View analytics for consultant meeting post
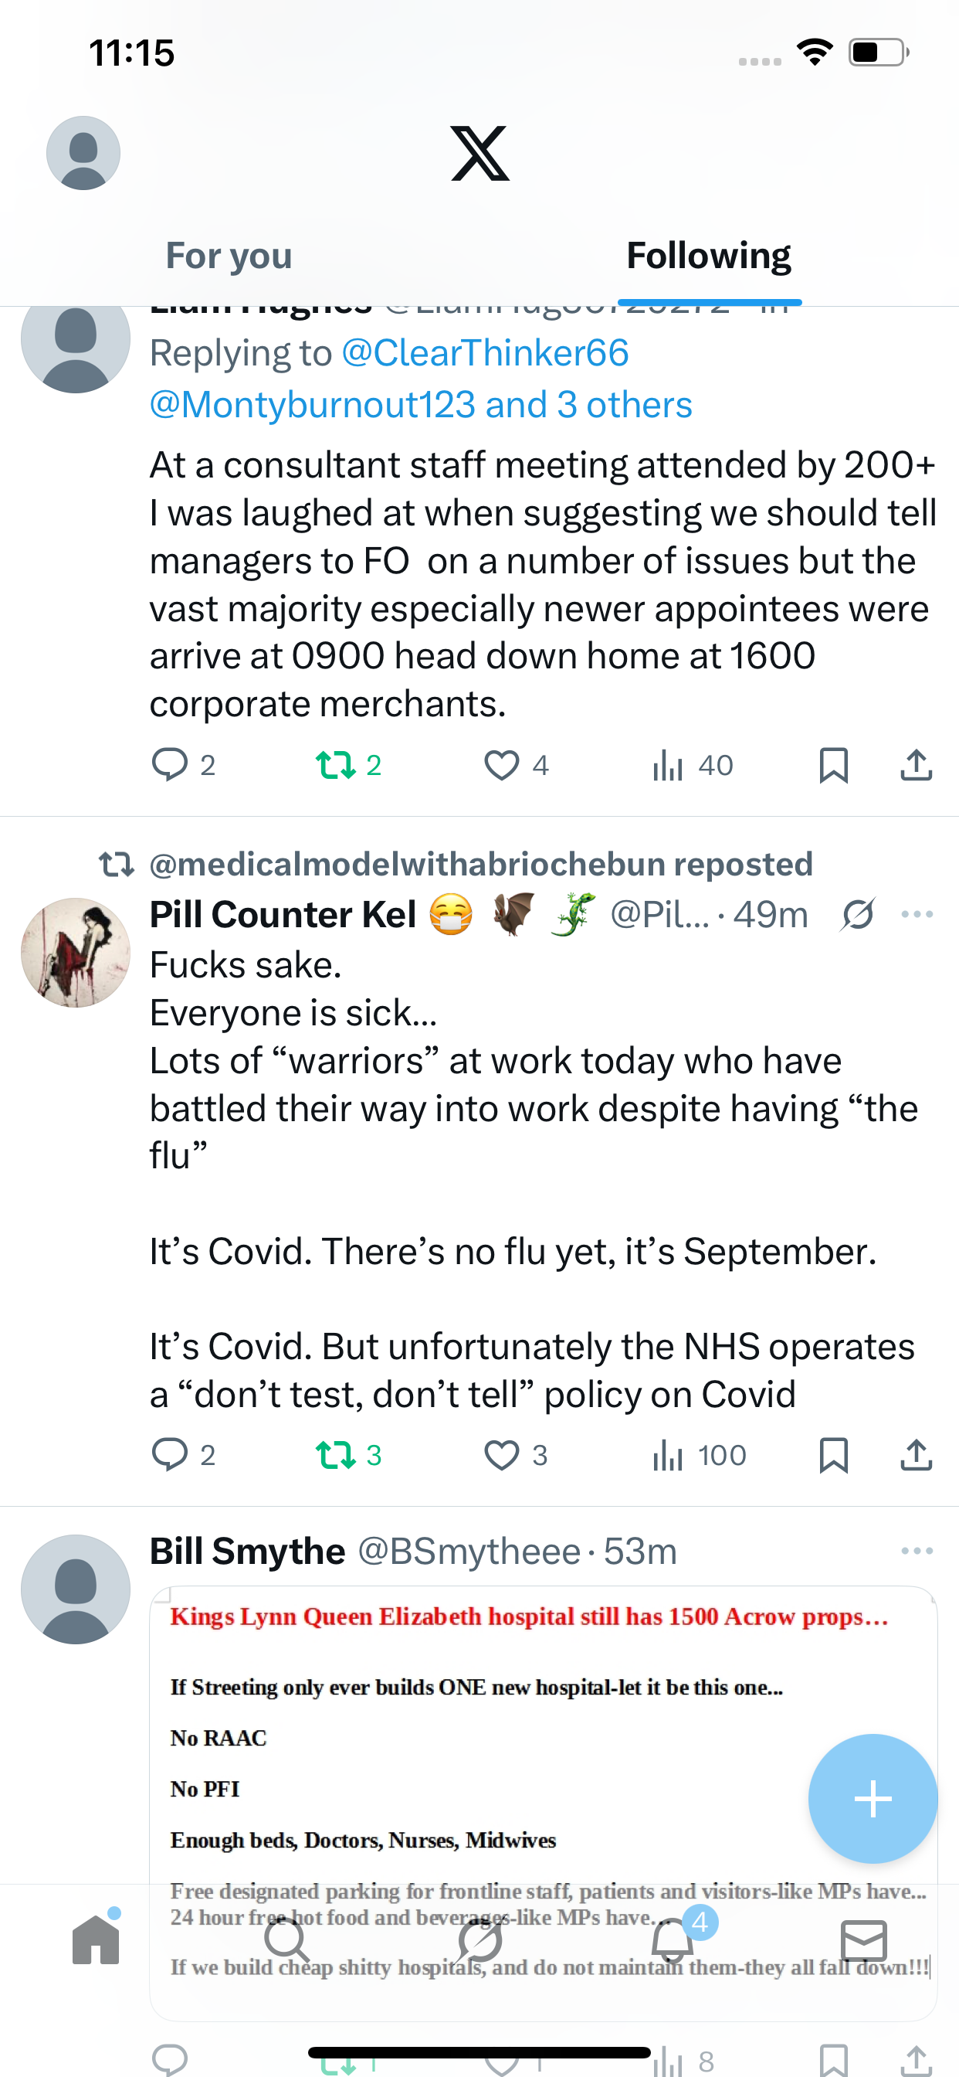The height and width of the screenshot is (2077, 959). (x=693, y=765)
